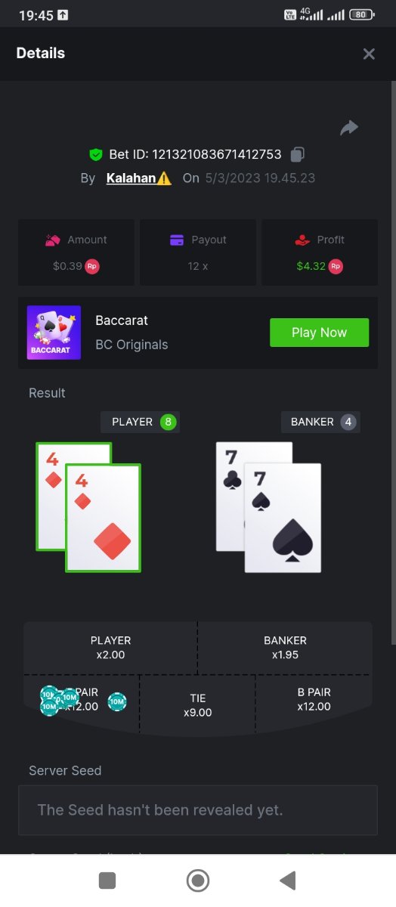Tap the Android home circle button
This screenshot has height=907, width=396.
198,881
